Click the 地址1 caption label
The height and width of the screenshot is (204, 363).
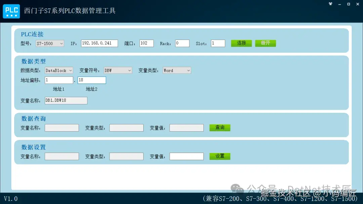pos(58,89)
